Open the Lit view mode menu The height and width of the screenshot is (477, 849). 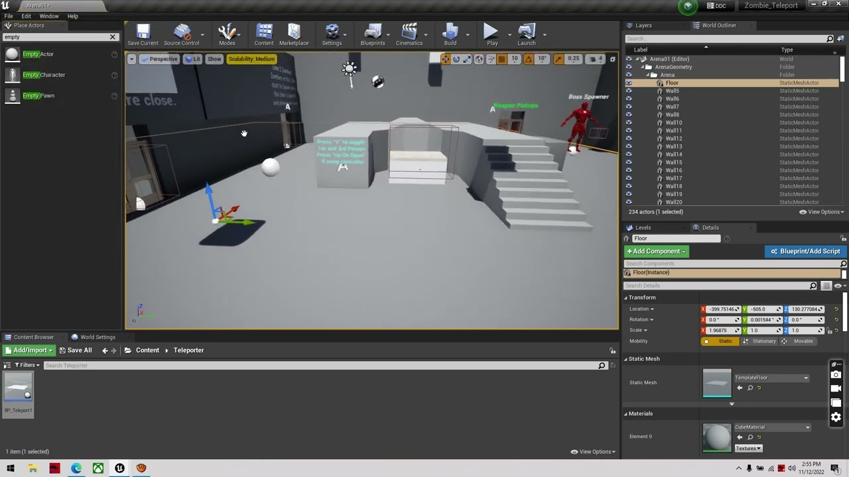[x=192, y=59]
